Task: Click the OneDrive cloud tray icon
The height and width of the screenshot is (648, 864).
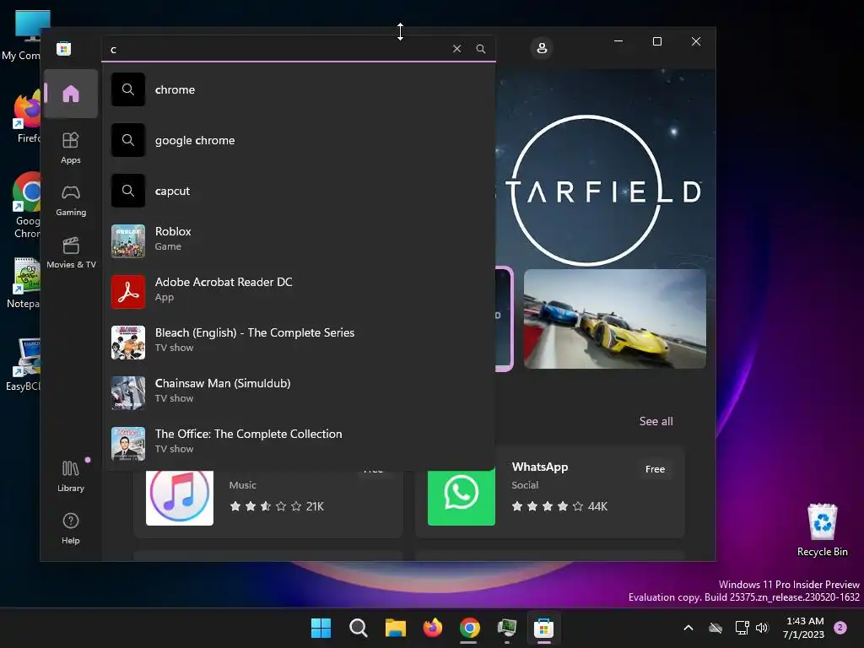Action: click(x=715, y=628)
